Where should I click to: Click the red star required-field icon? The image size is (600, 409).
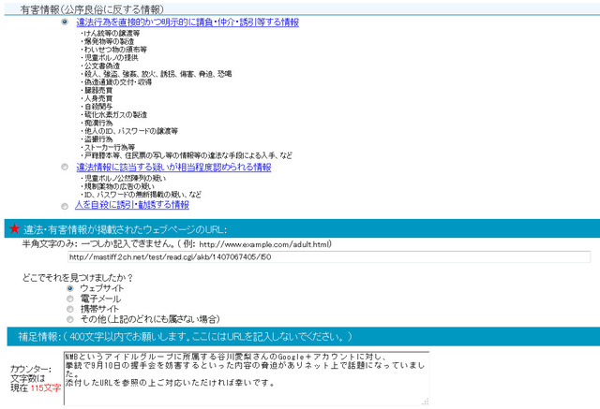click(x=15, y=228)
